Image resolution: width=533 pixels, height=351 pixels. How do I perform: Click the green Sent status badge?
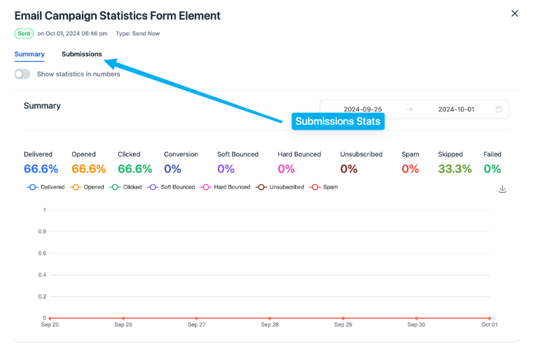24,33
